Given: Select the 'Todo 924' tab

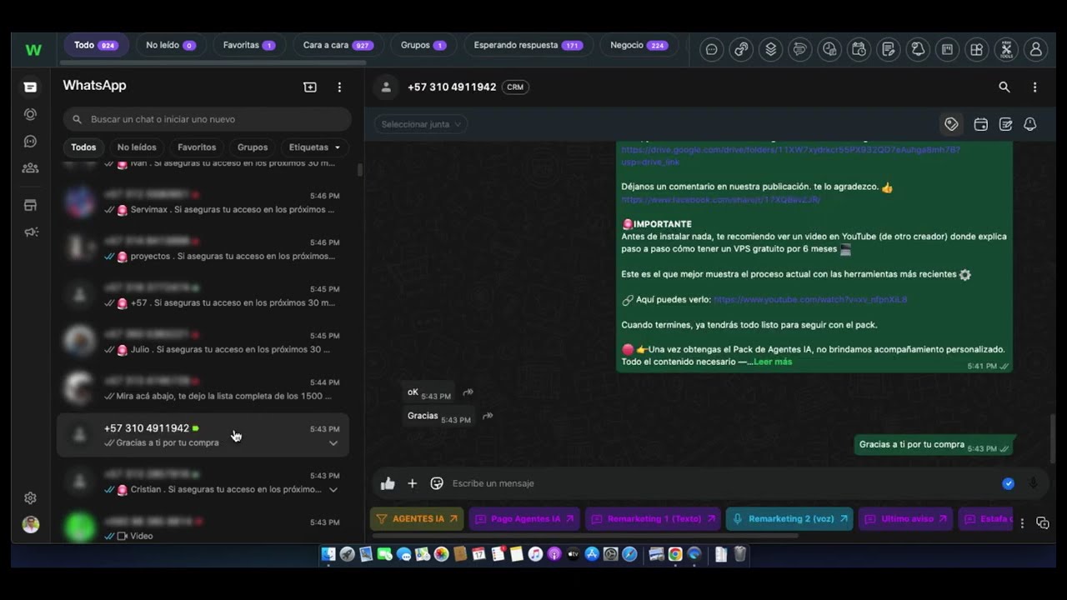Looking at the screenshot, I should (96, 45).
